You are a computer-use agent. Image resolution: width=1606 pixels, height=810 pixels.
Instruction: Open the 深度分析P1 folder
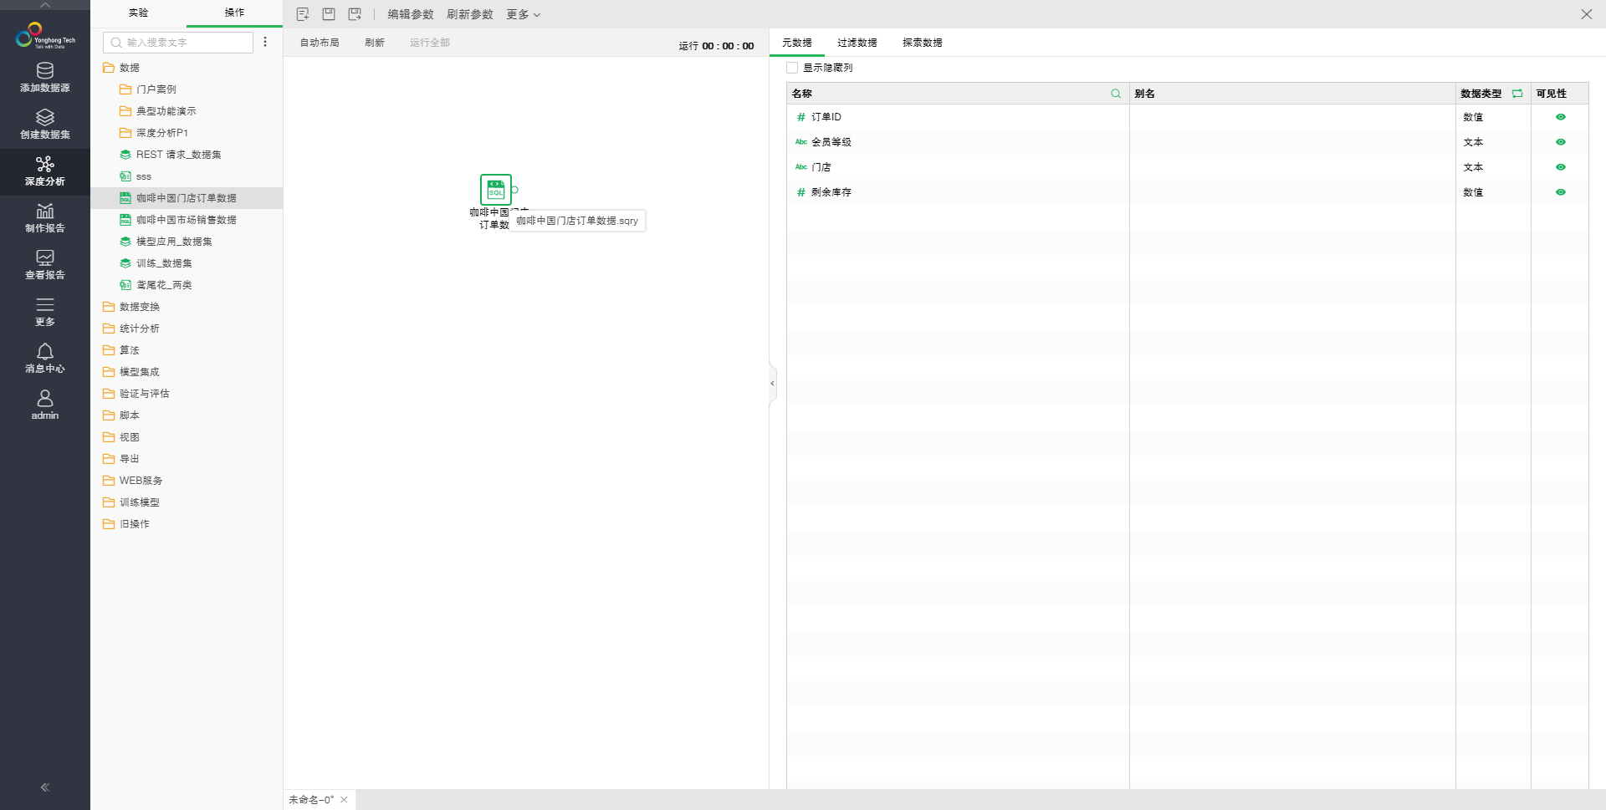(x=161, y=133)
